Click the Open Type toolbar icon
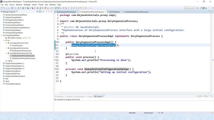 (x=45, y=8)
